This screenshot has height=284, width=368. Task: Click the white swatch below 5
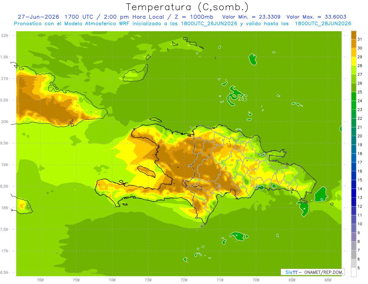pyautogui.click(x=354, y=272)
